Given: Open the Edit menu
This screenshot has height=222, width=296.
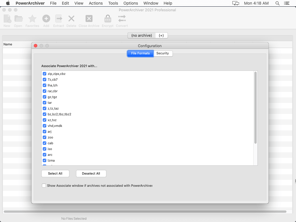Looking at the screenshot, I should pyautogui.click(x=65, y=3).
